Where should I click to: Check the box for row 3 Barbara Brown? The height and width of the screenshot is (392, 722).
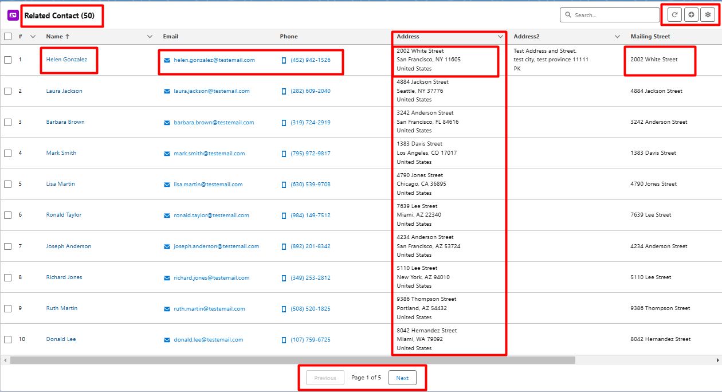[x=7, y=122]
